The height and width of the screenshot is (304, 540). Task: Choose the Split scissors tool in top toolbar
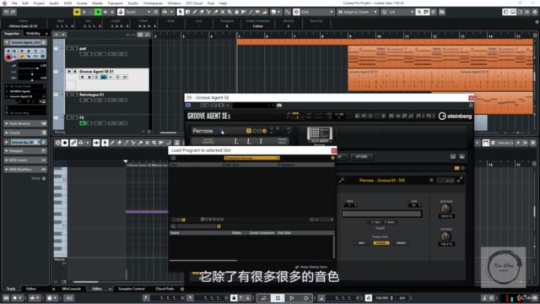pos(208,12)
